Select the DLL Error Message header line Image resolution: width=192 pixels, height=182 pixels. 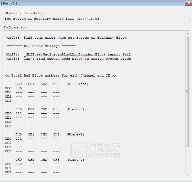[42, 46]
